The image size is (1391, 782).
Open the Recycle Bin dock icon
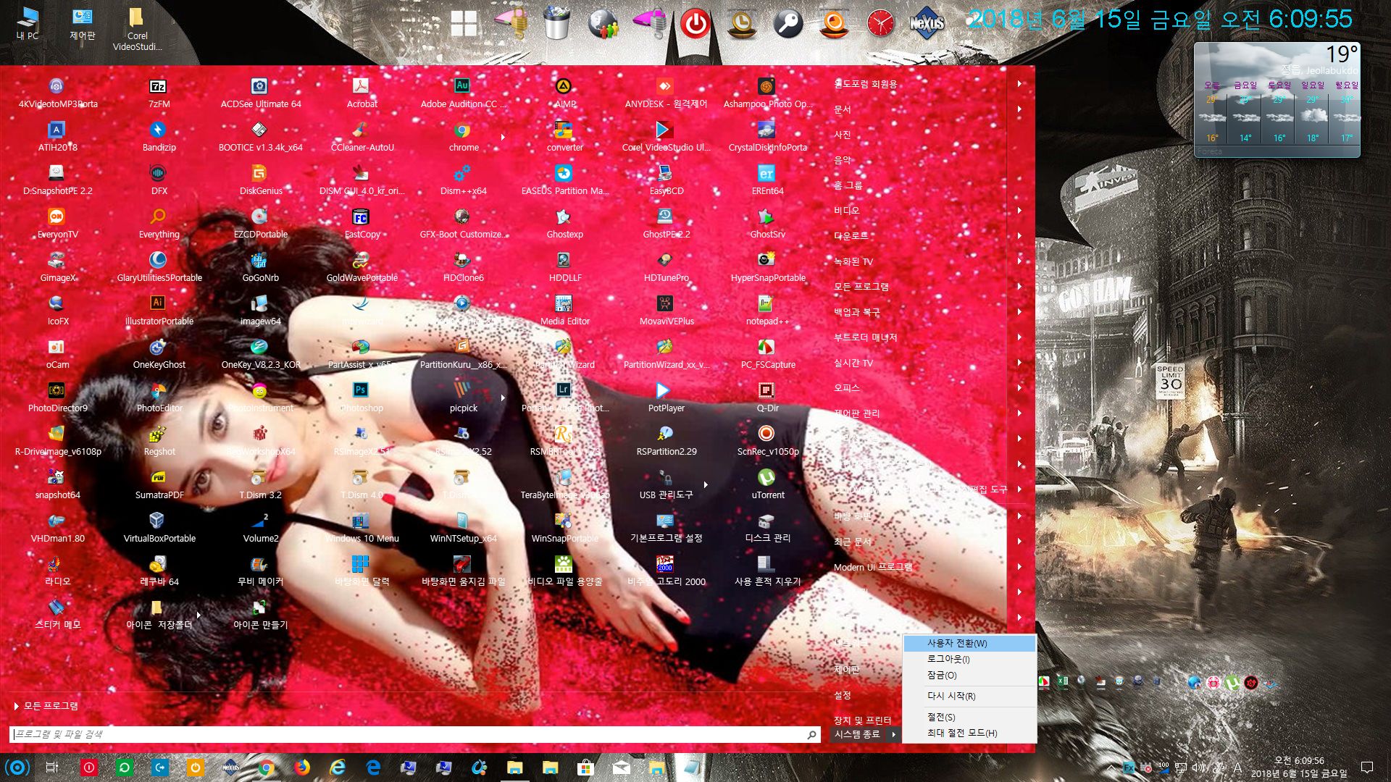[556, 22]
